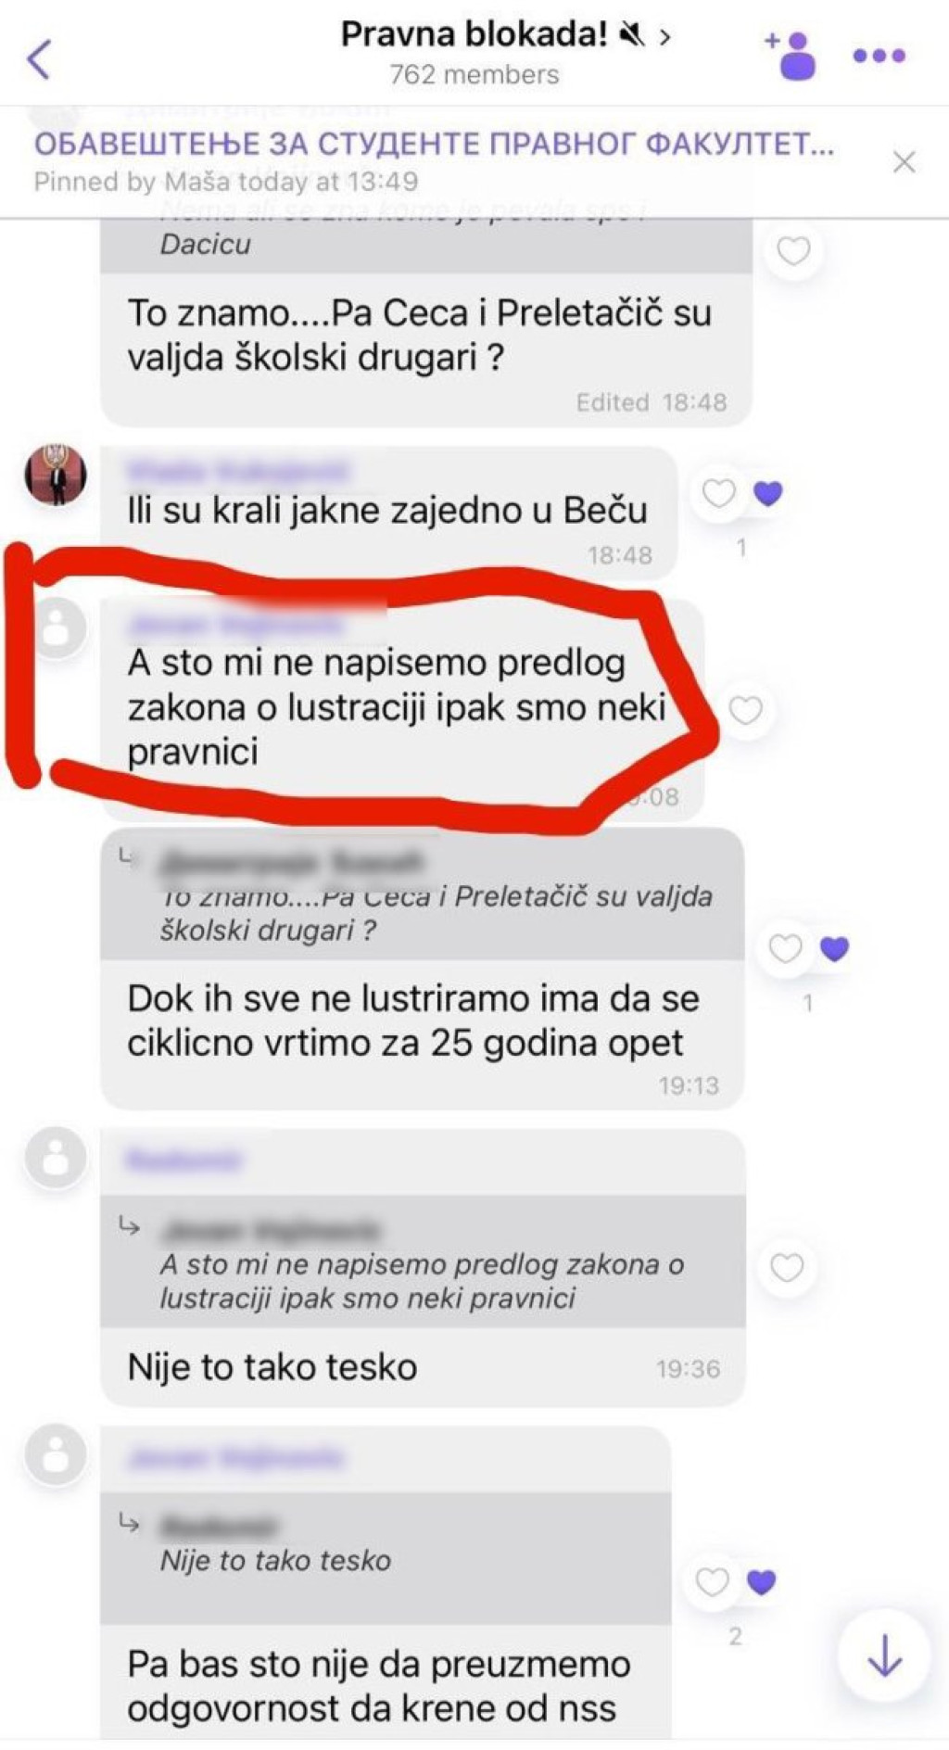The height and width of the screenshot is (1750, 949).
Task: View purple heart reactions on Beču message
Action: pyautogui.click(x=767, y=493)
